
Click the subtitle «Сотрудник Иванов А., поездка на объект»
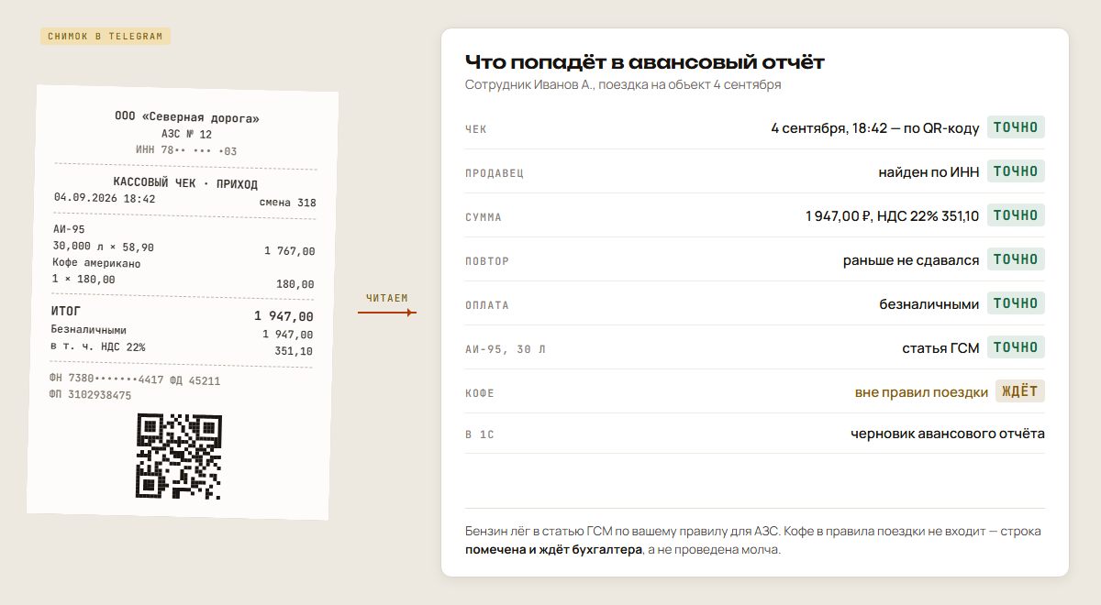tap(588, 84)
